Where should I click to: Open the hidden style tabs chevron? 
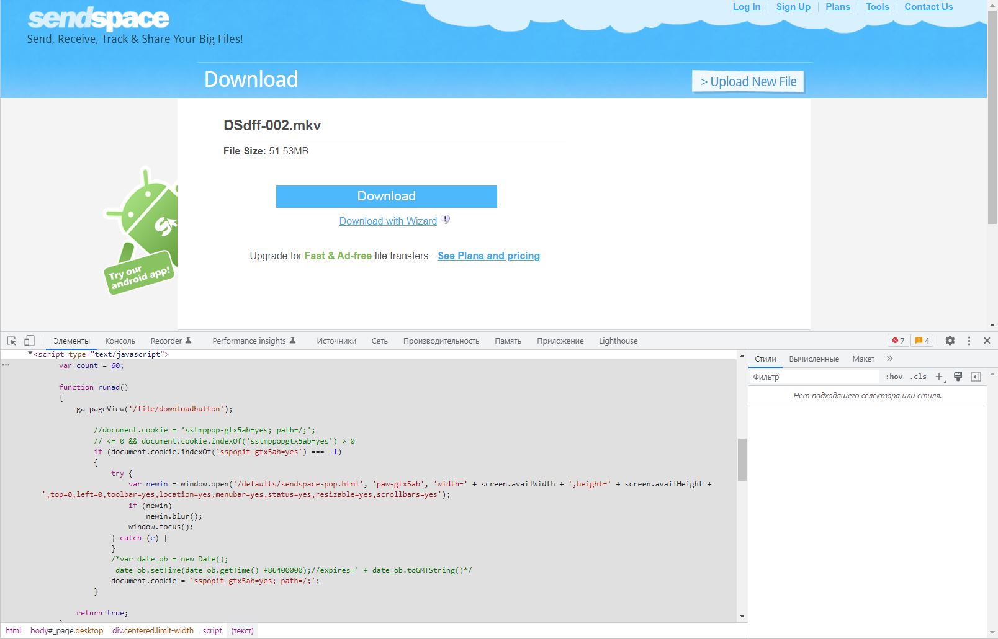[x=891, y=359]
